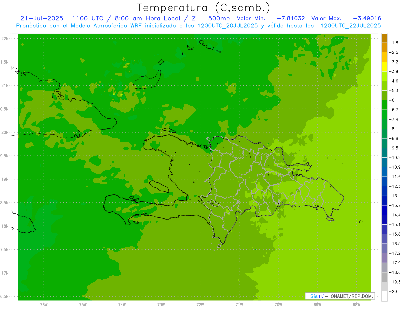
Task: Click latitude label '0.5N'
Action: 5,109
